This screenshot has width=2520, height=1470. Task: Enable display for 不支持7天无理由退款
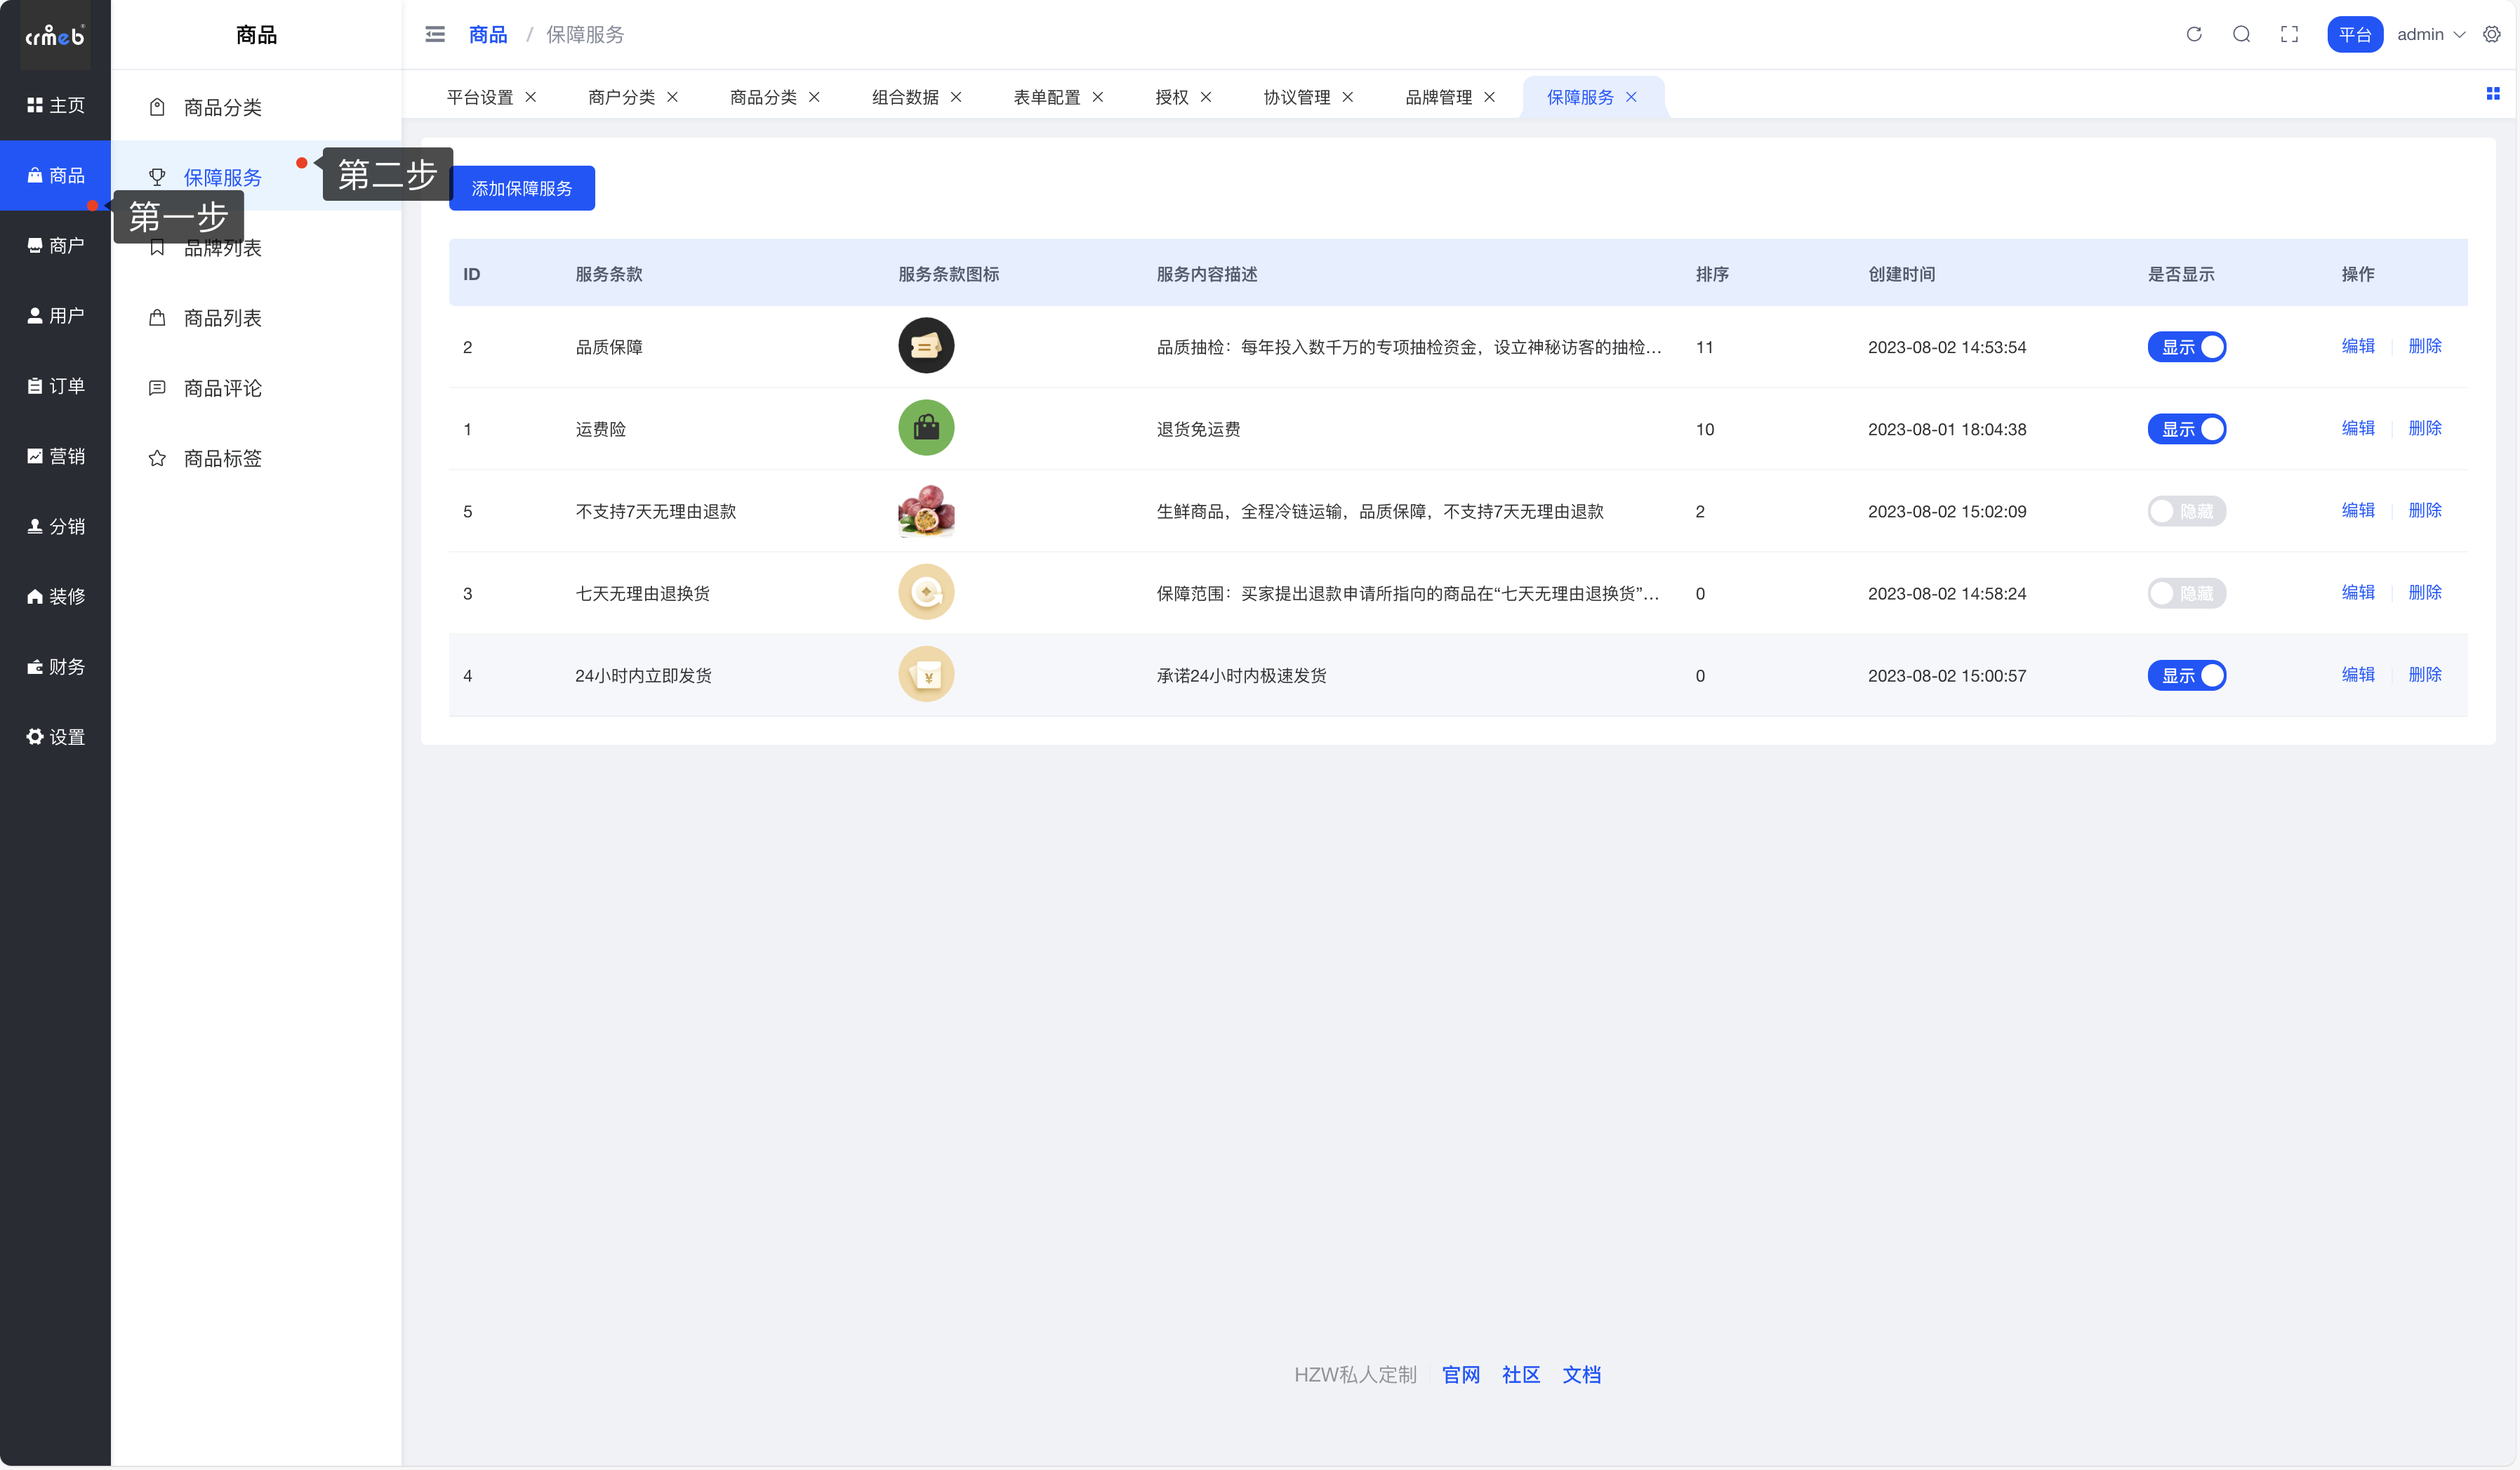pyautogui.click(x=2186, y=511)
